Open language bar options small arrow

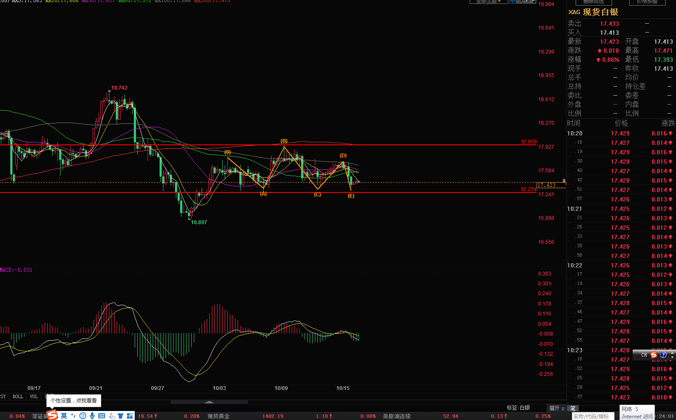(x=672, y=357)
